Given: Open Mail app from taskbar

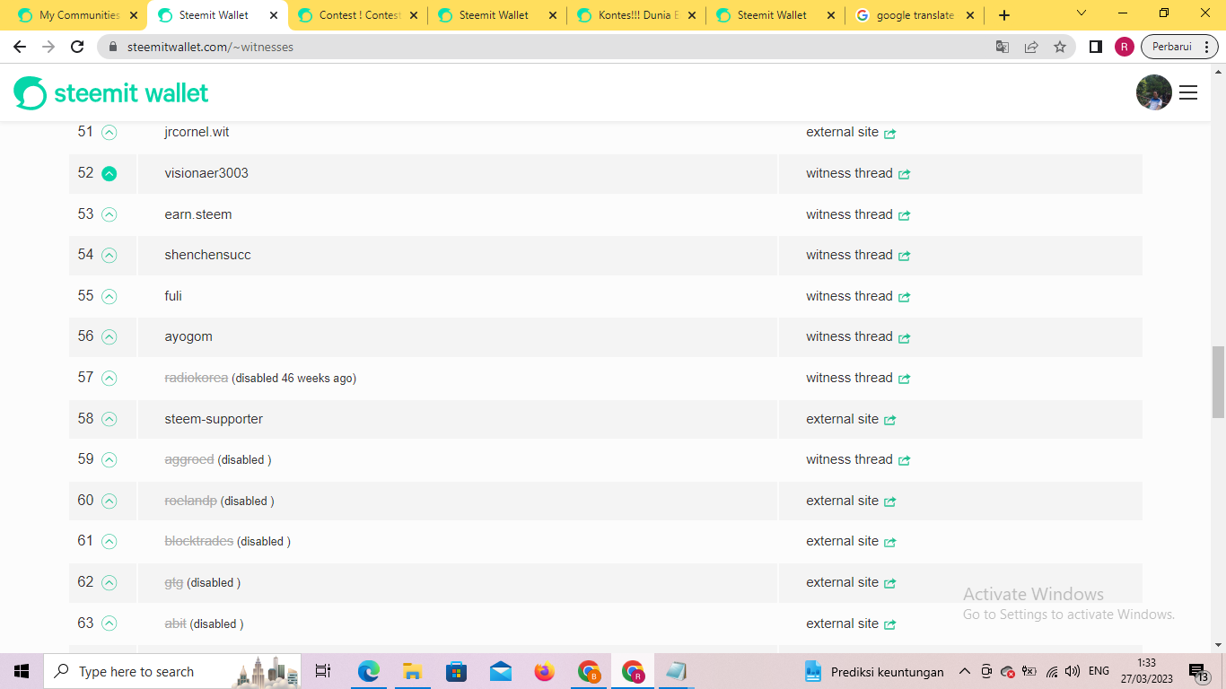Looking at the screenshot, I should tap(500, 671).
